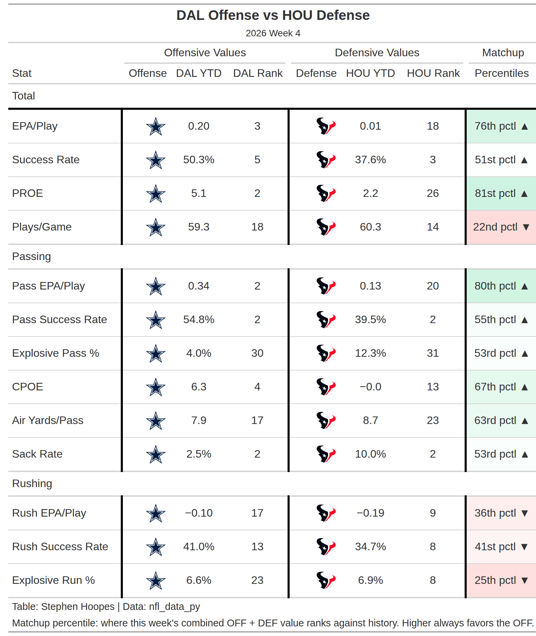The height and width of the screenshot is (636, 536).
Task: Click the Cowboys star in Sack Rate row
Action: click(x=156, y=454)
